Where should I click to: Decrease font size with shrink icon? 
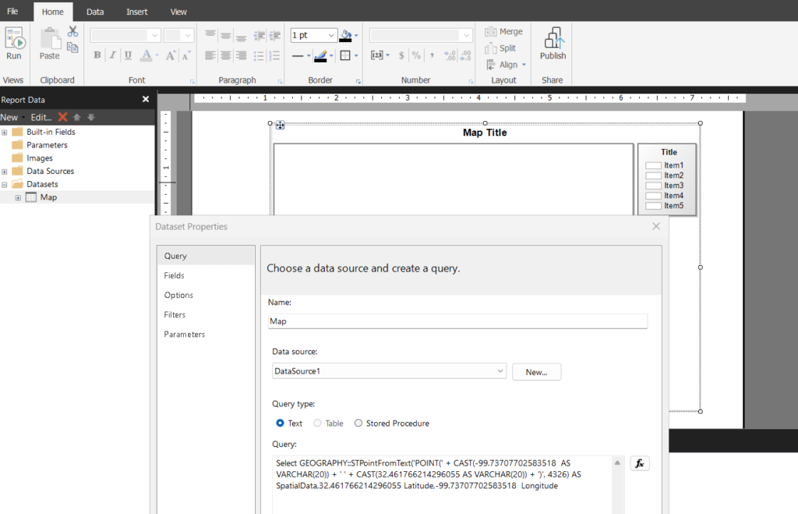click(186, 55)
